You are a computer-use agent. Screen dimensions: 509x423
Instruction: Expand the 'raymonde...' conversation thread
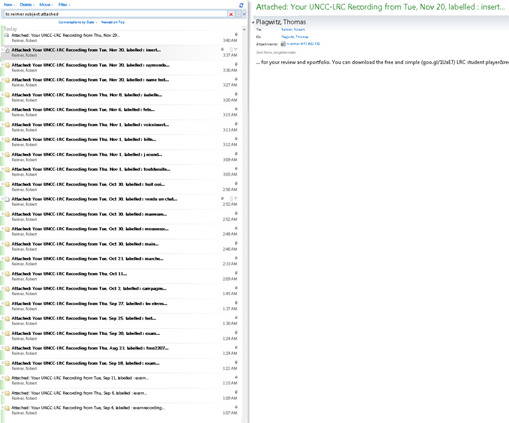(2, 64)
